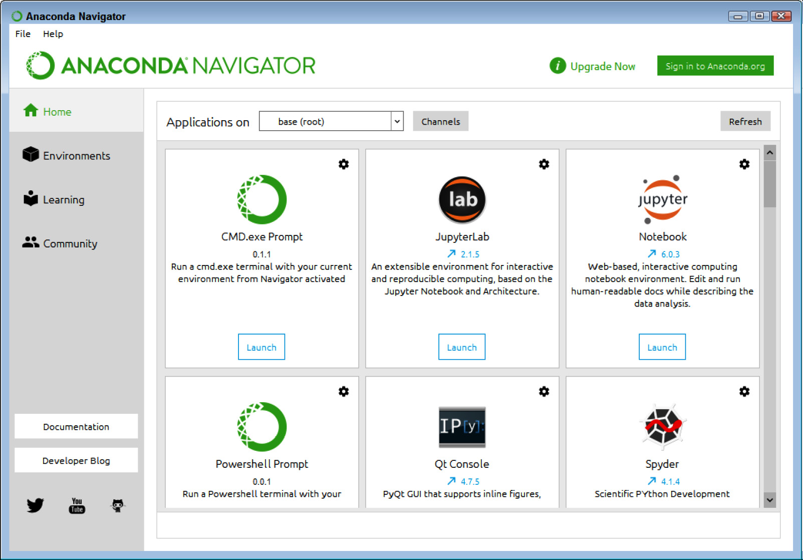Click the Qt Console IPython icon
The image size is (803, 560).
[462, 427]
